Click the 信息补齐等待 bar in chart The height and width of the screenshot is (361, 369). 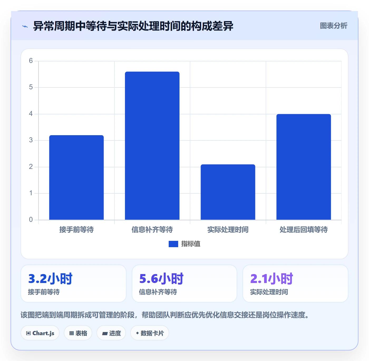tap(152, 146)
